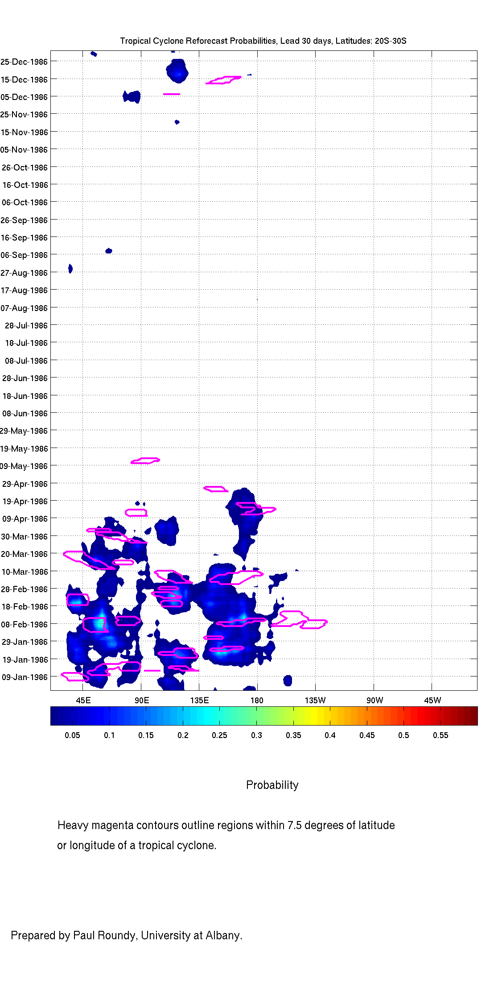502x1004 pixels.
Task: Click the 19-Apr-1986 date label
Action: click(x=25, y=502)
